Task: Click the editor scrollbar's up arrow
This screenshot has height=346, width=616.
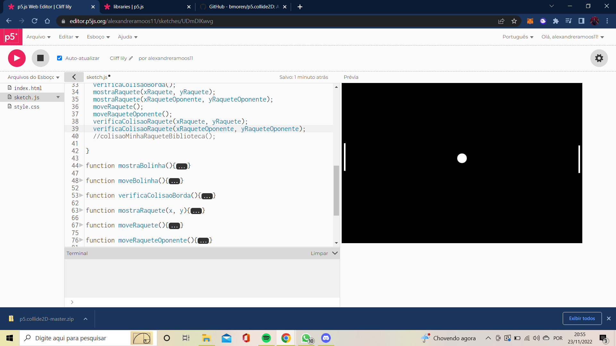Action: [336, 87]
